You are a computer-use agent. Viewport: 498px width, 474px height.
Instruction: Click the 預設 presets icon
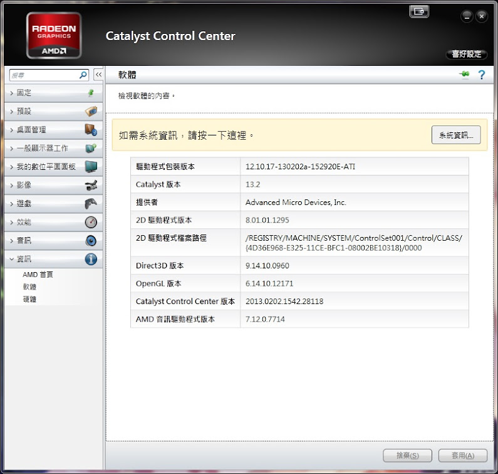(91, 111)
